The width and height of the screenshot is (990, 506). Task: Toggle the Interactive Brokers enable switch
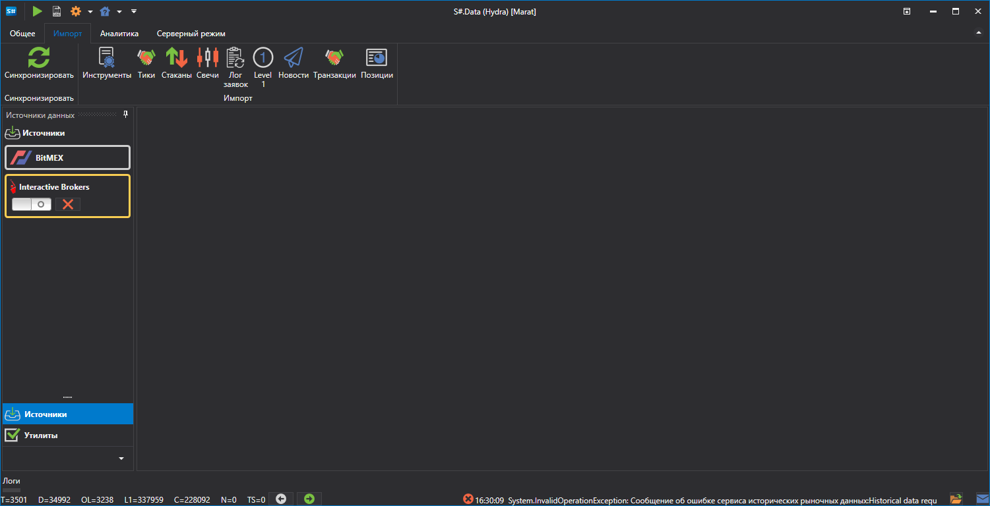click(32, 204)
